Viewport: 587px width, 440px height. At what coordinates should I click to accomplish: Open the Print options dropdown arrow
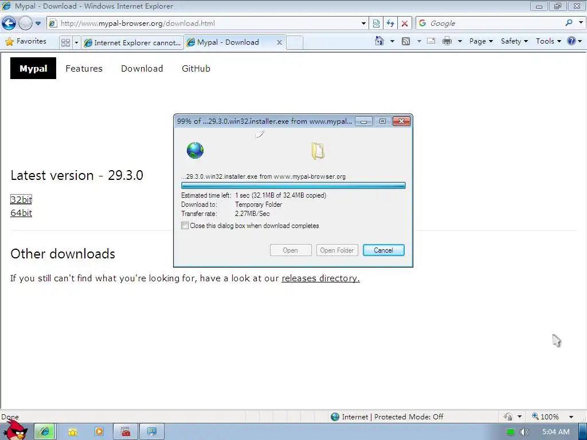point(460,41)
